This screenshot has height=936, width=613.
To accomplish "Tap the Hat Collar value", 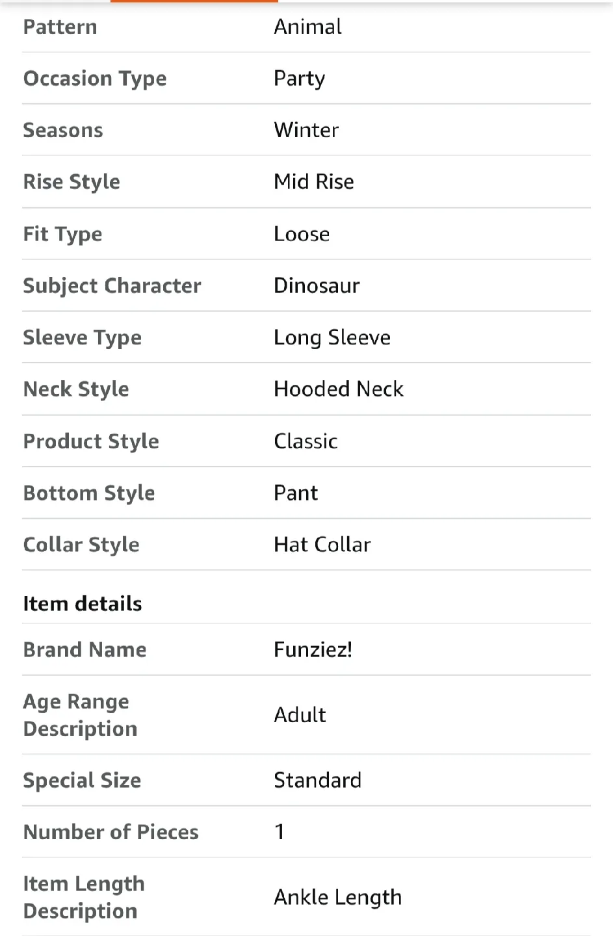I will tap(322, 544).
